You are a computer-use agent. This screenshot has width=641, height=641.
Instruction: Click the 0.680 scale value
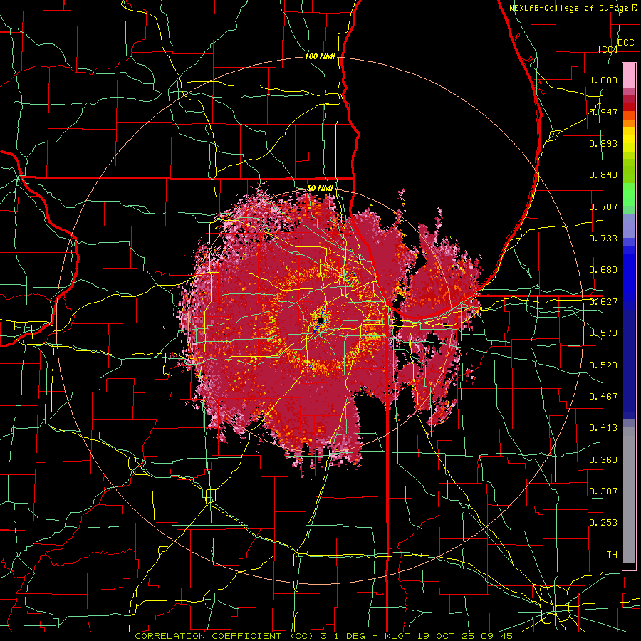603,270
